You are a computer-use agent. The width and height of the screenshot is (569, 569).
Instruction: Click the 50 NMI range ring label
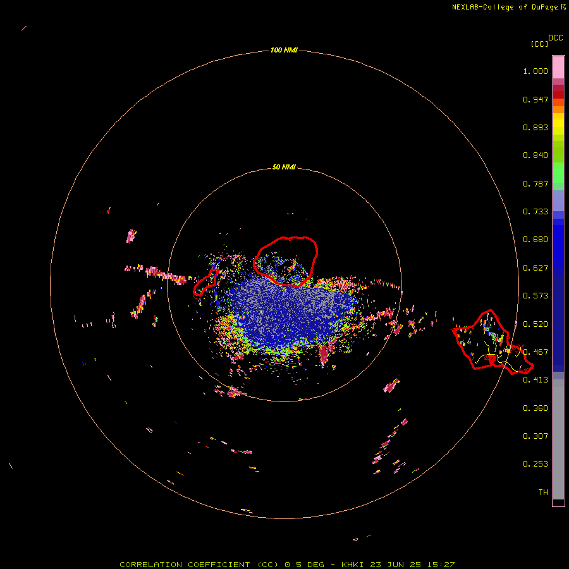[284, 167]
